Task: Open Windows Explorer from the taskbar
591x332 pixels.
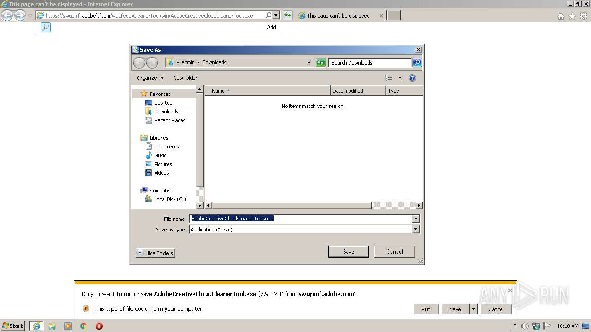Action: (52, 326)
